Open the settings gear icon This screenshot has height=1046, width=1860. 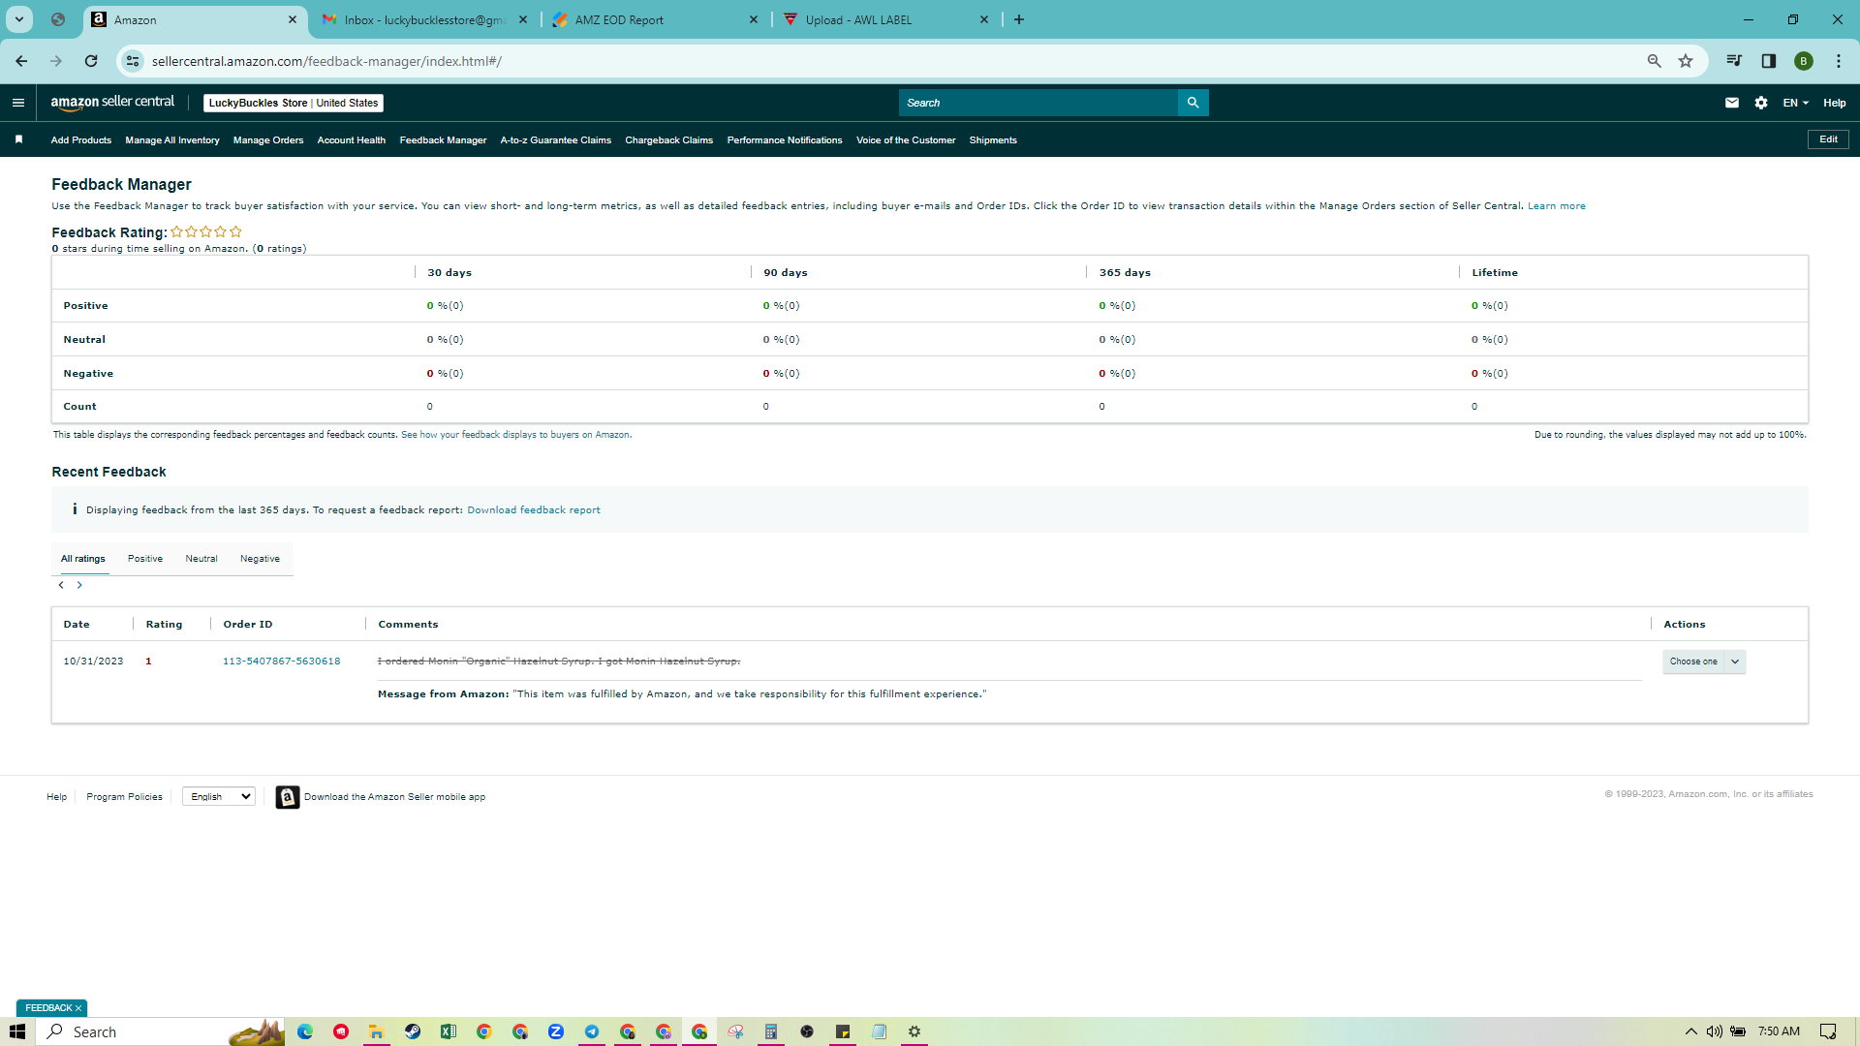pos(1761,103)
